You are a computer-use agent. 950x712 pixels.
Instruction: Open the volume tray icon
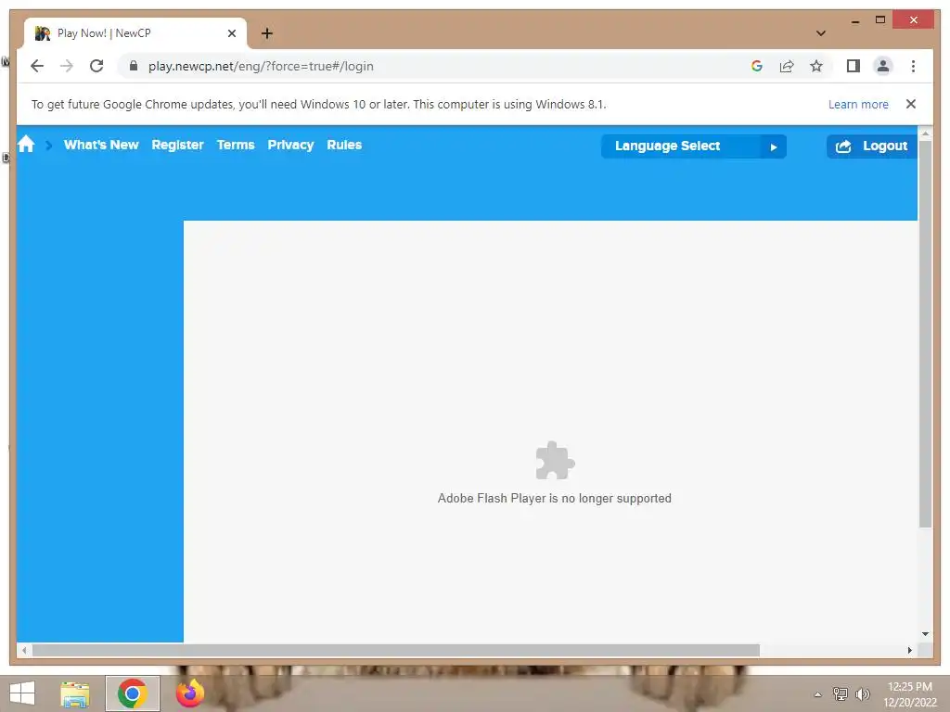862,693
